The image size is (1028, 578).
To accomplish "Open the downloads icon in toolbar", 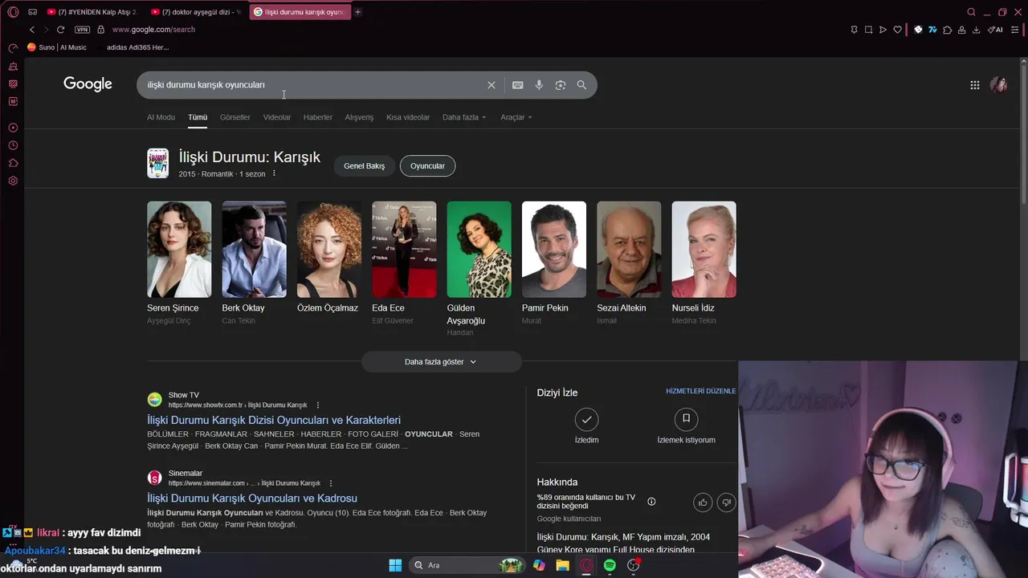I will pos(976,30).
